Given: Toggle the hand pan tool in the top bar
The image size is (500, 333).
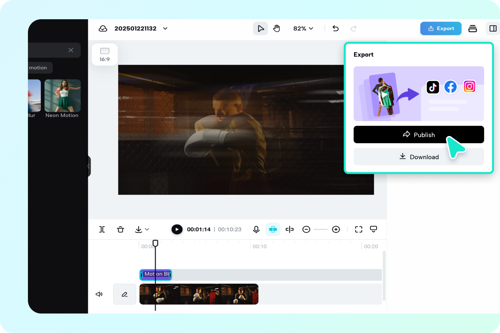Looking at the screenshot, I should [x=277, y=29].
